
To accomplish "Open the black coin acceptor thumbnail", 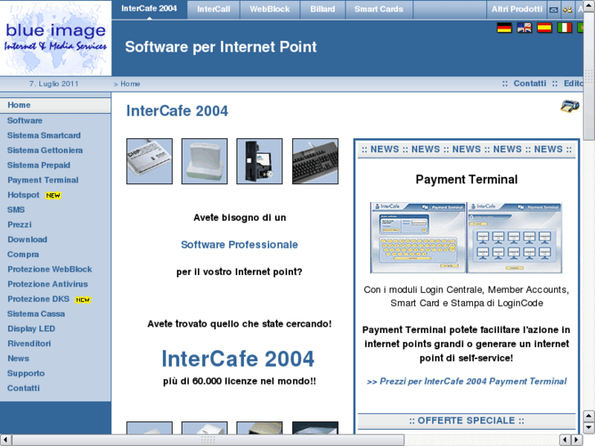I will click(x=259, y=161).
